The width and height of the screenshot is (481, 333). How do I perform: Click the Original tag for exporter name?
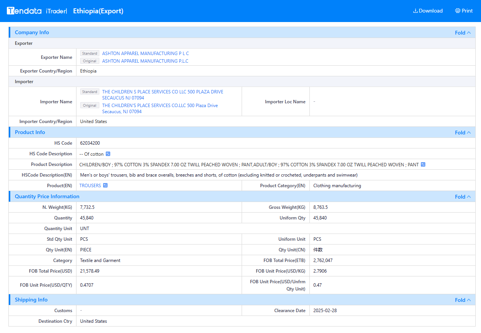[x=90, y=61]
